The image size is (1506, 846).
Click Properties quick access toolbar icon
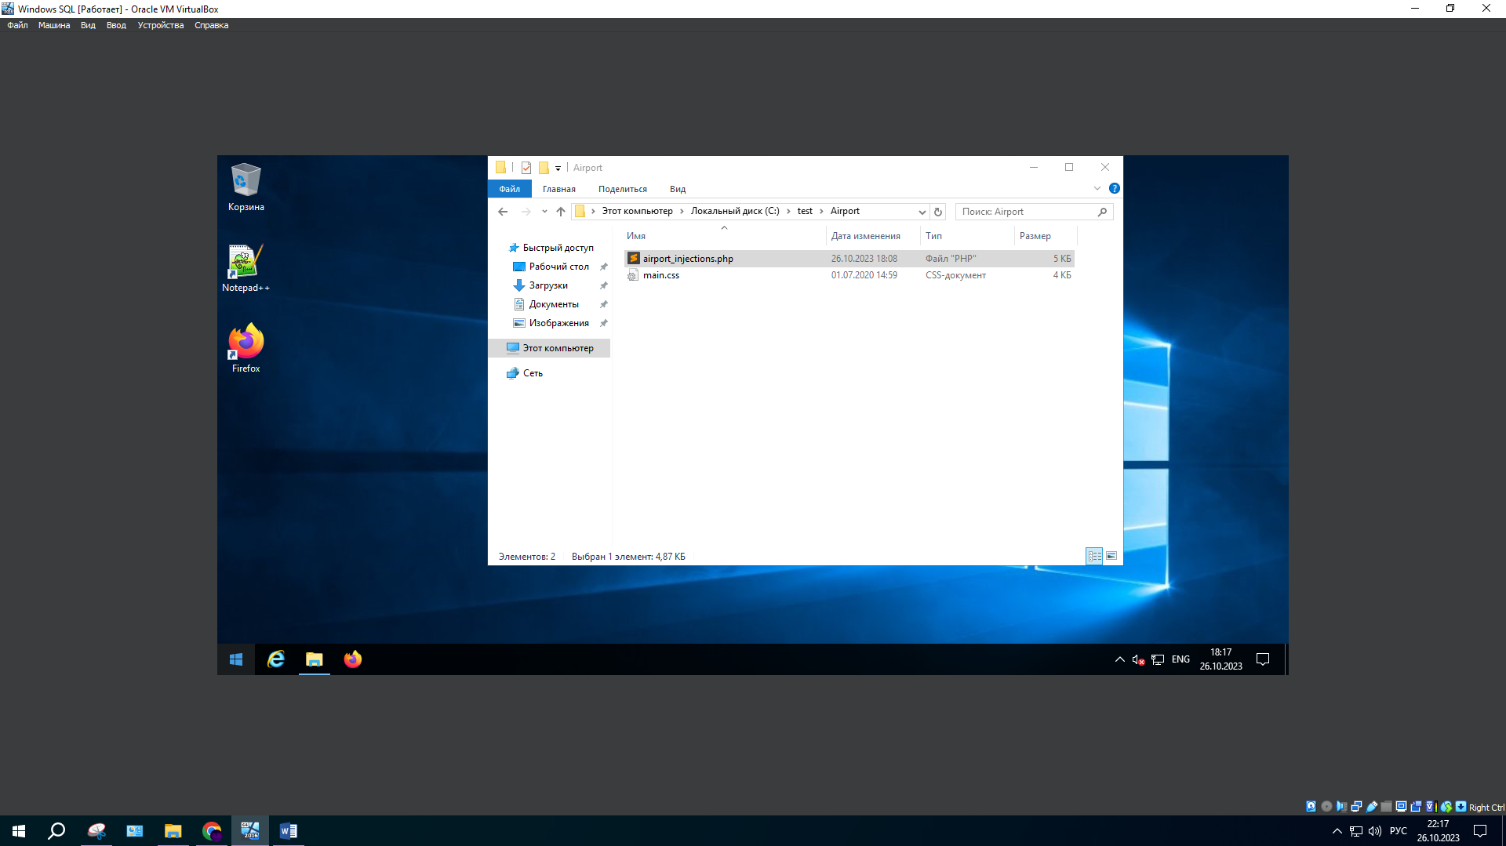click(526, 168)
